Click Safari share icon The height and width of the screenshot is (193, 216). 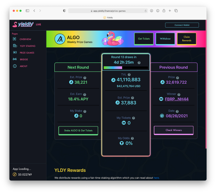point(164,11)
